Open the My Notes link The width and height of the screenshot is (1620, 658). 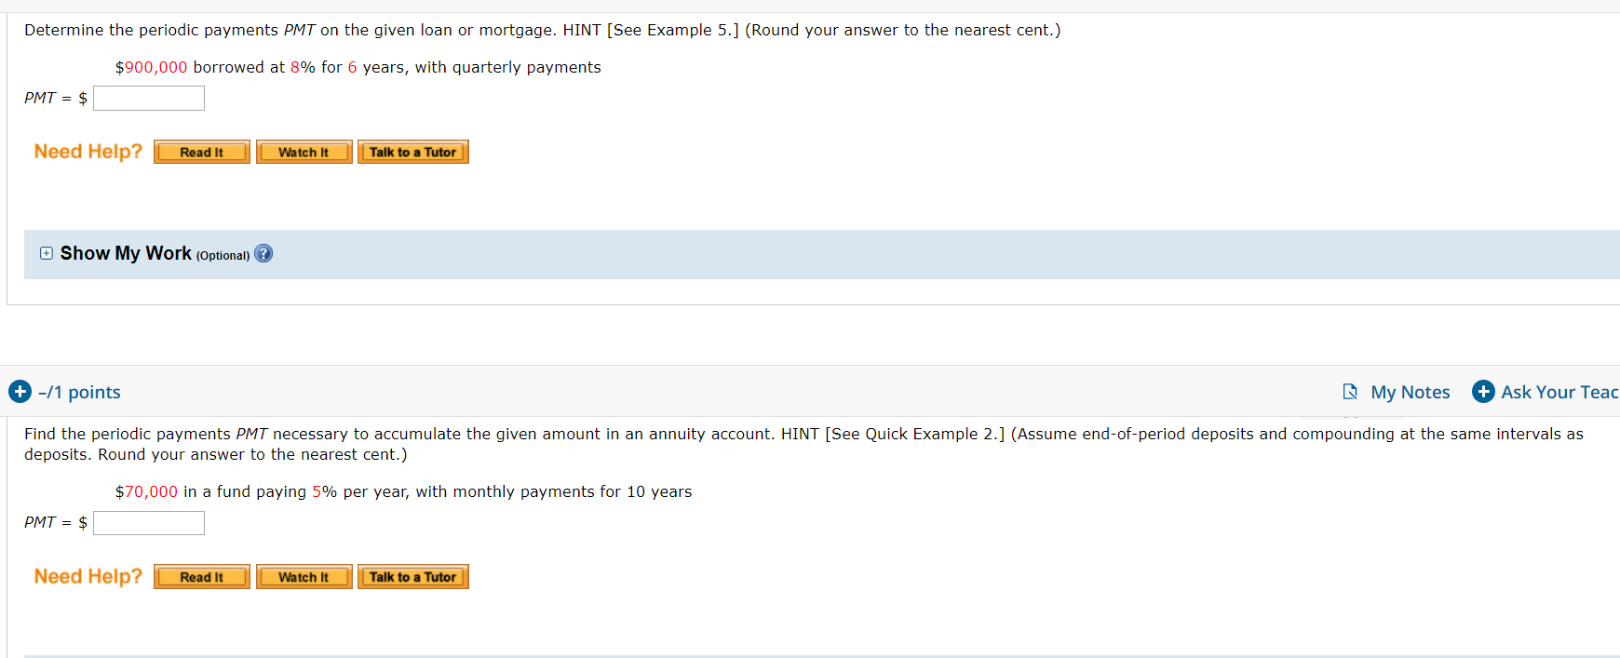[1410, 393]
